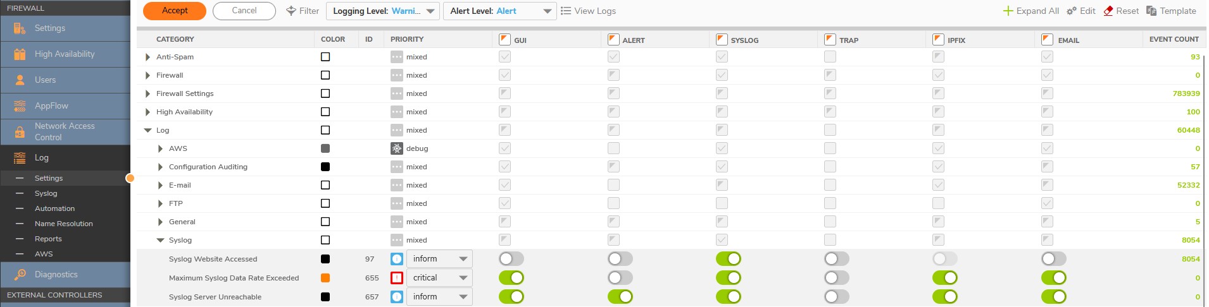Click the mixed priority icon for E-mail row
Image resolution: width=1209 pixels, height=307 pixels.
pos(397,185)
